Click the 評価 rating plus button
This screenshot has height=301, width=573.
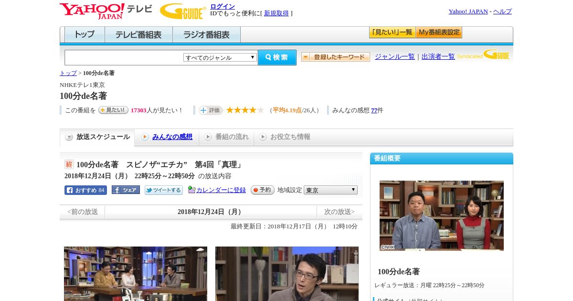[211, 110]
